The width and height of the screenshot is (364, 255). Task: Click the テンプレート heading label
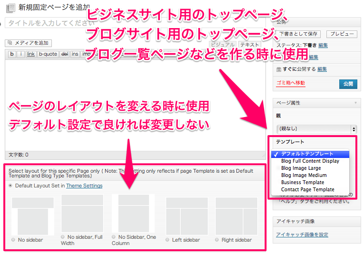(290, 142)
